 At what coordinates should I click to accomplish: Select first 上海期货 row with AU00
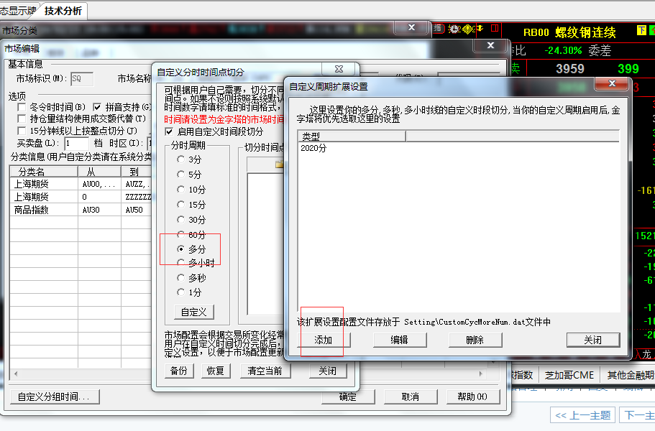(x=80, y=184)
